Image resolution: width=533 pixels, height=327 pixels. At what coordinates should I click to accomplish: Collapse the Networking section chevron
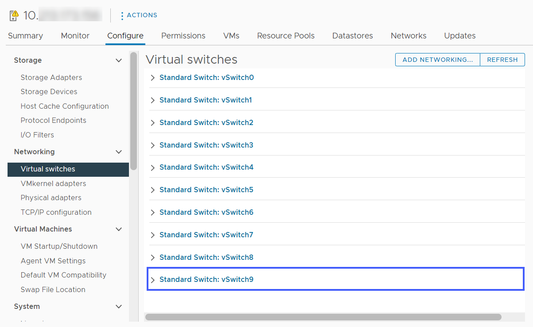pos(119,152)
